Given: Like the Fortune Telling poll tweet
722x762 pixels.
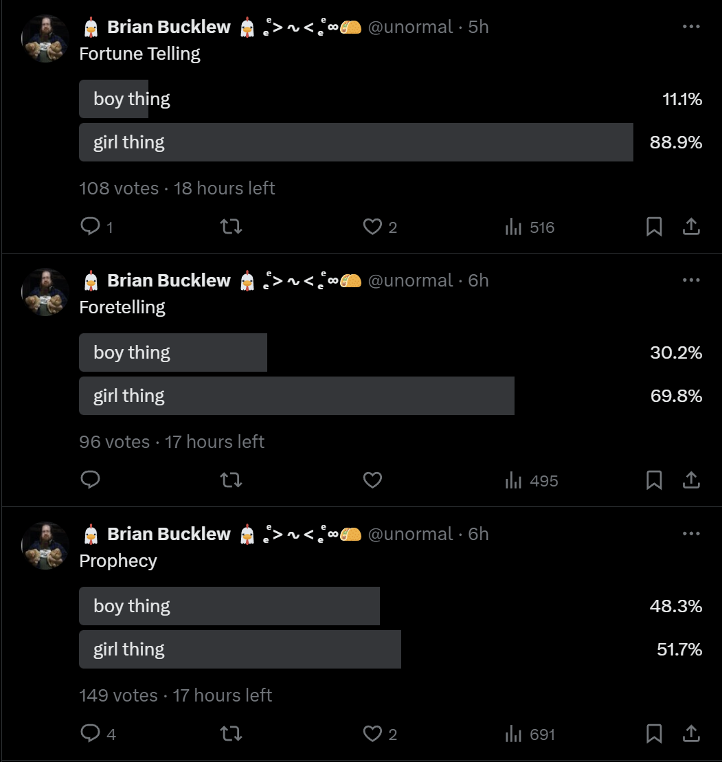Looking at the screenshot, I should pyautogui.click(x=372, y=227).
